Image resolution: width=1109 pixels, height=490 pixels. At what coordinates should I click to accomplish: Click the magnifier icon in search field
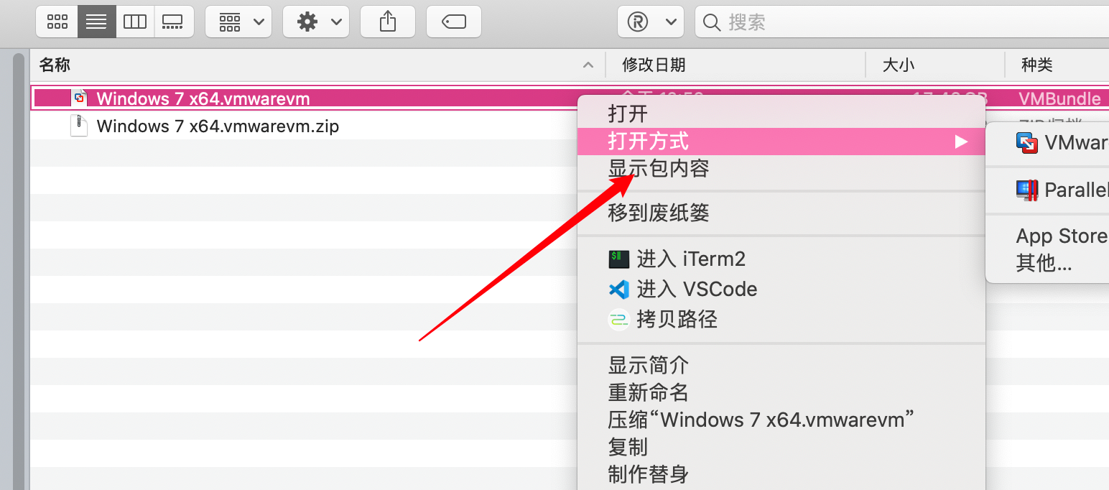click(x=711, y=22)
